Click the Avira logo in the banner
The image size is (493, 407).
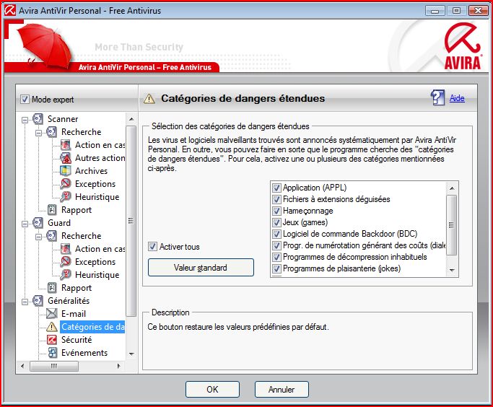click(463, 46)
